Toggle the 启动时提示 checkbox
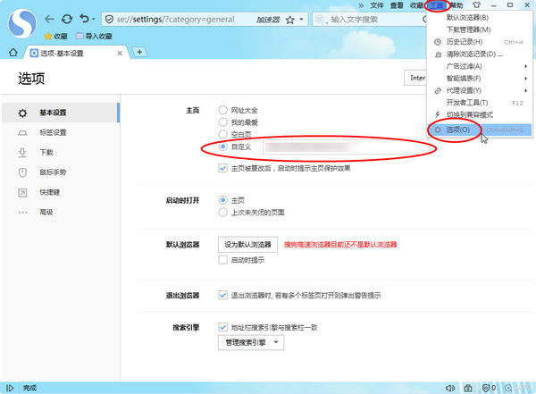The image size is (536, 394). point(223,260)
